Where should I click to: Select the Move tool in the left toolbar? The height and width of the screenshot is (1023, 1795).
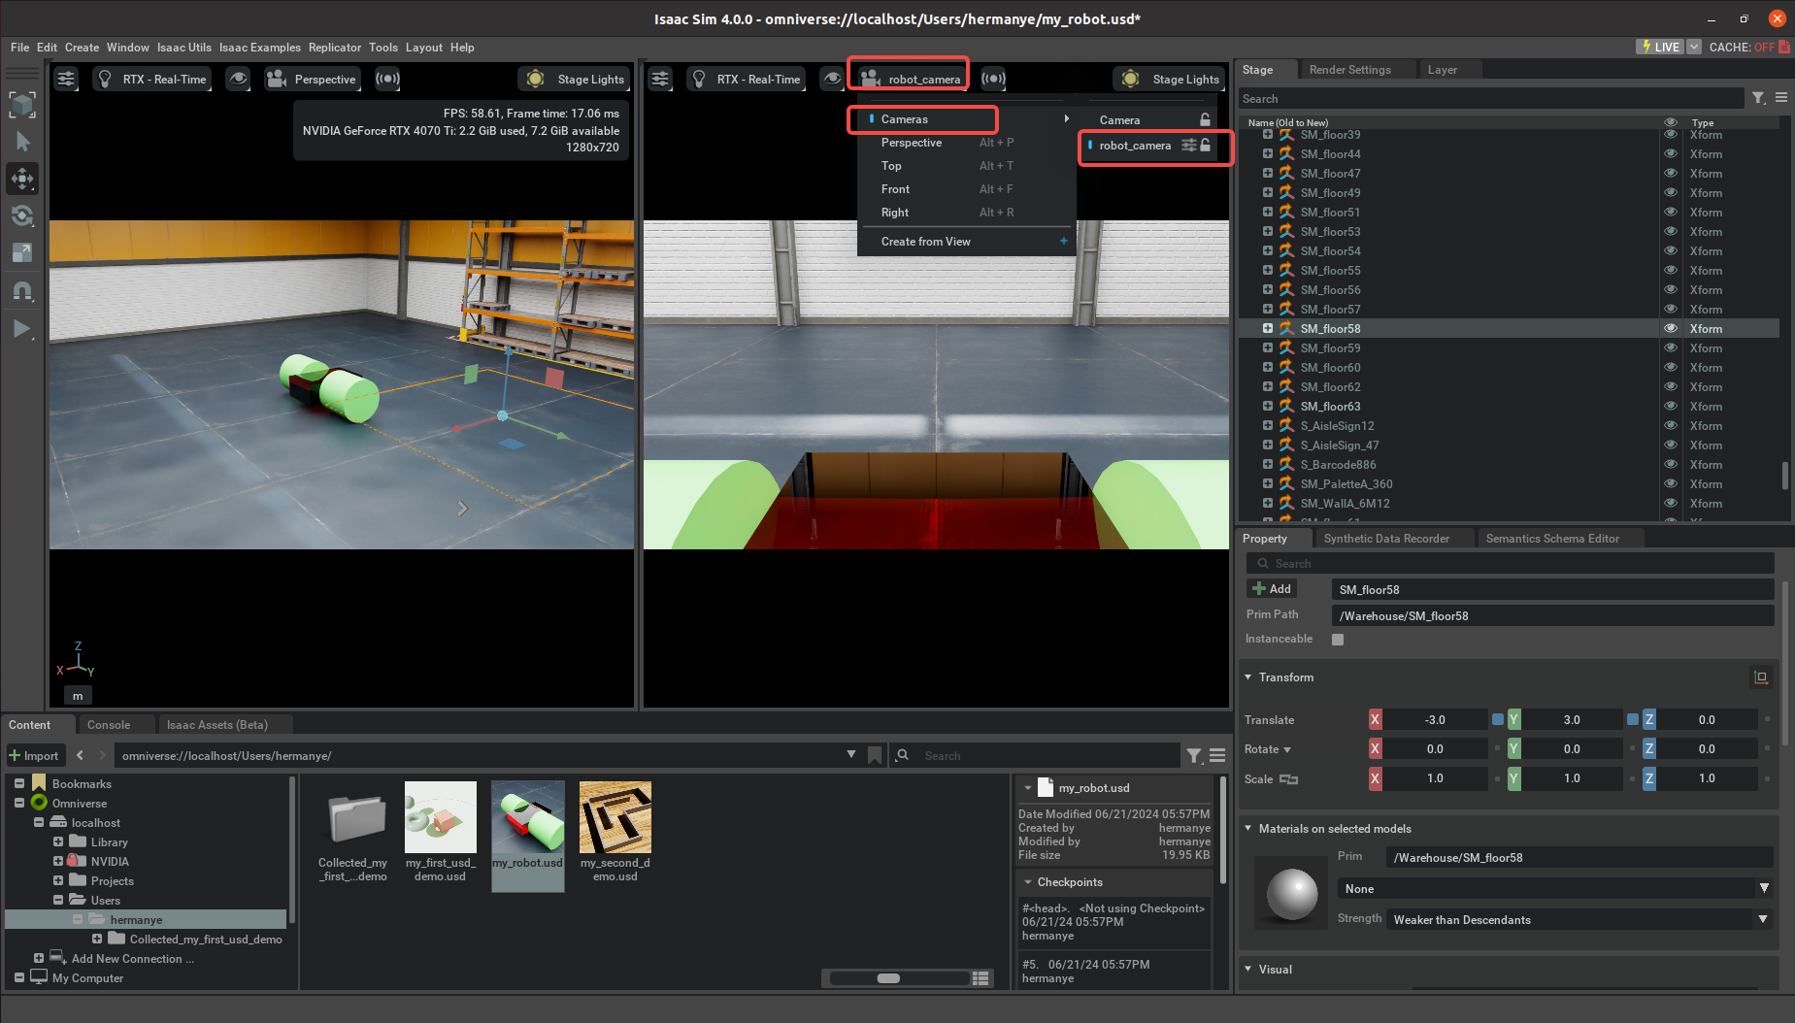pos(22,179)
